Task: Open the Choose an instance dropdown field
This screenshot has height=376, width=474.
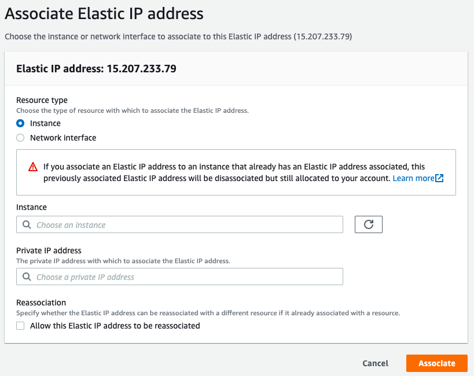Action: (x=179, y=225)
